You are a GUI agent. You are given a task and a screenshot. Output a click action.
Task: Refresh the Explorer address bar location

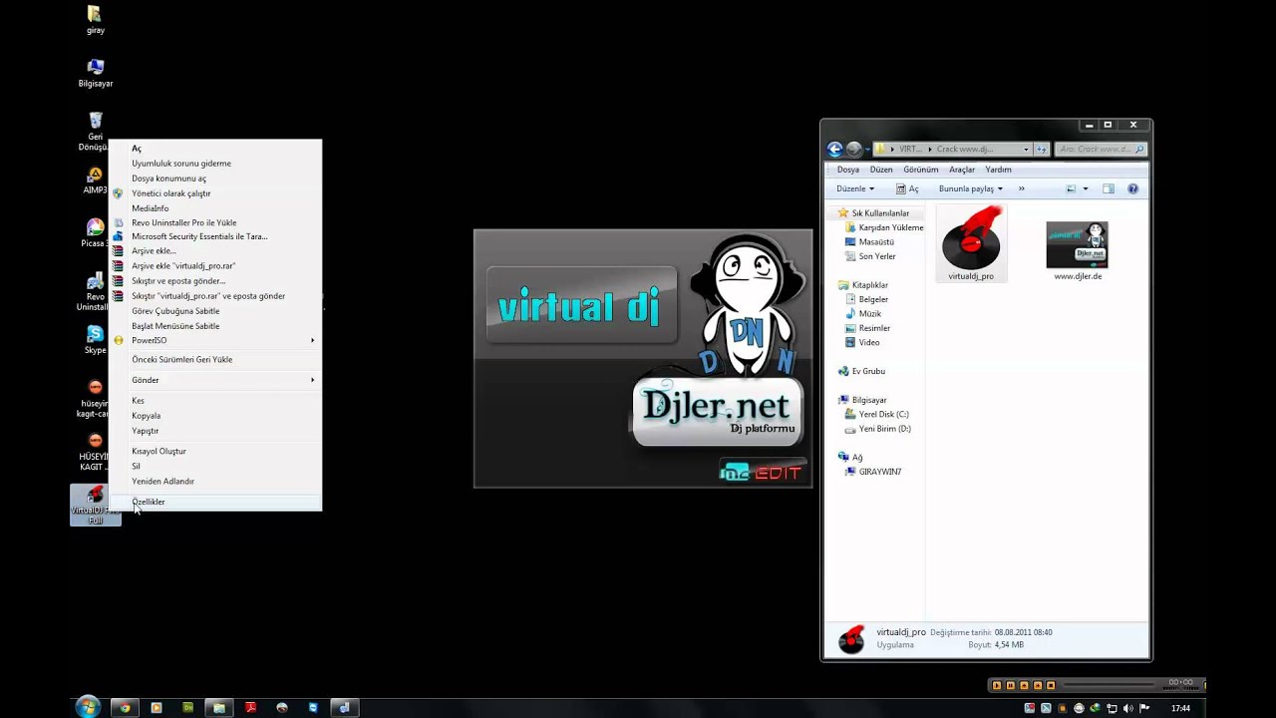1042,150
